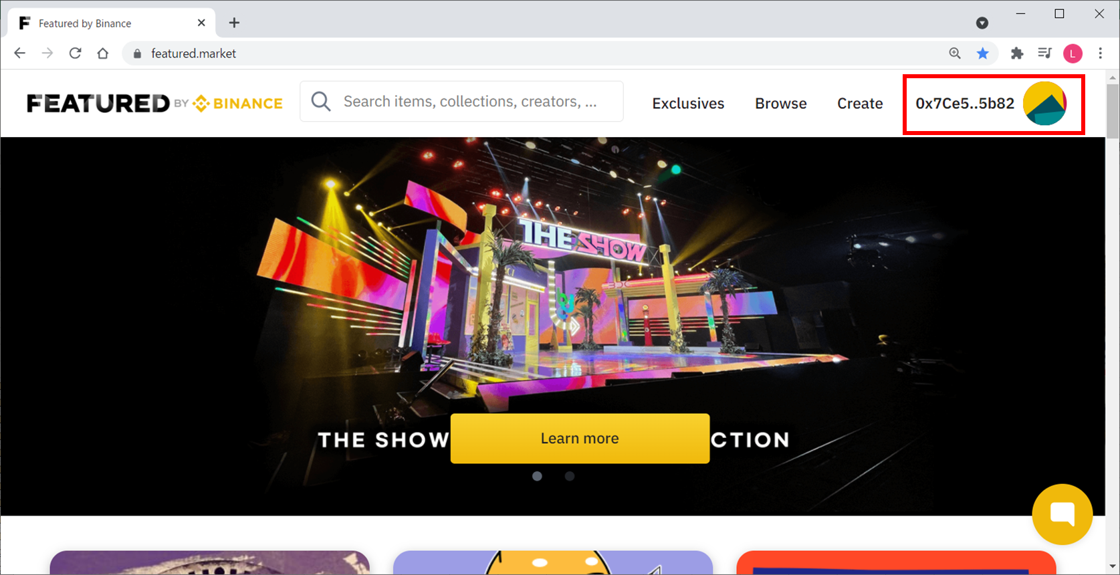Close the Chrome window
This screenshot has height=575, width=1120.
click(x=1099, y=13)
